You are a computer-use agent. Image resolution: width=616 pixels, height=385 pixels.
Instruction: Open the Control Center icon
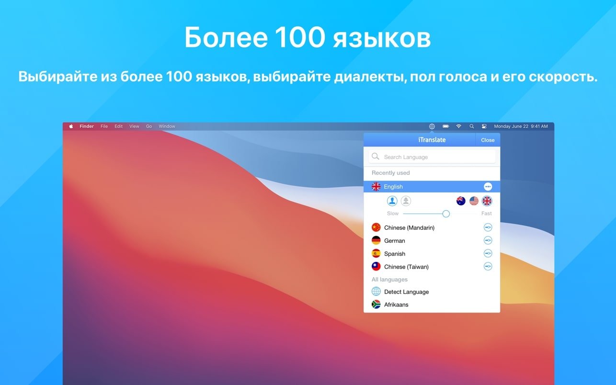pyautogui.click(x=484, y=126)
